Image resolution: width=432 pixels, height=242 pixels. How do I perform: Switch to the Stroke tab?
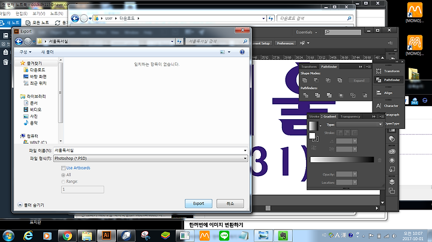click(x=314, y=117)
